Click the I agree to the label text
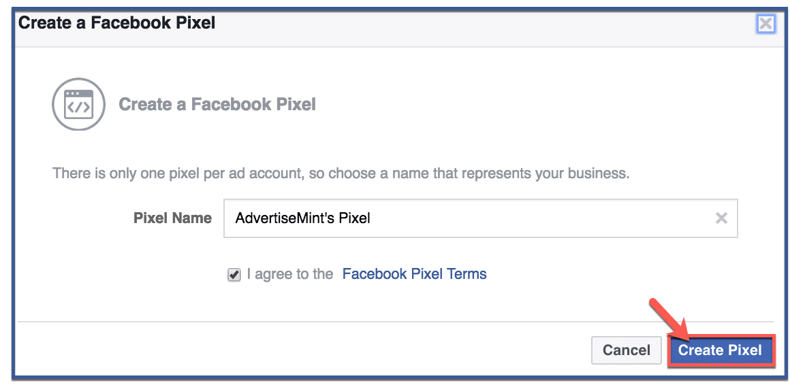The image size is (790, 385). coord(290,274)
